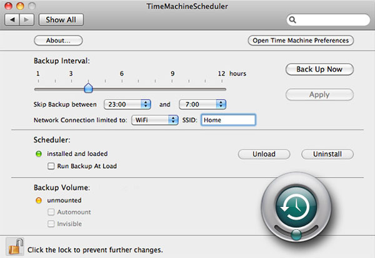Viewport: 375px width, 258px height.
Task: Go back with the left arrow button
Action: coord(12,19)
